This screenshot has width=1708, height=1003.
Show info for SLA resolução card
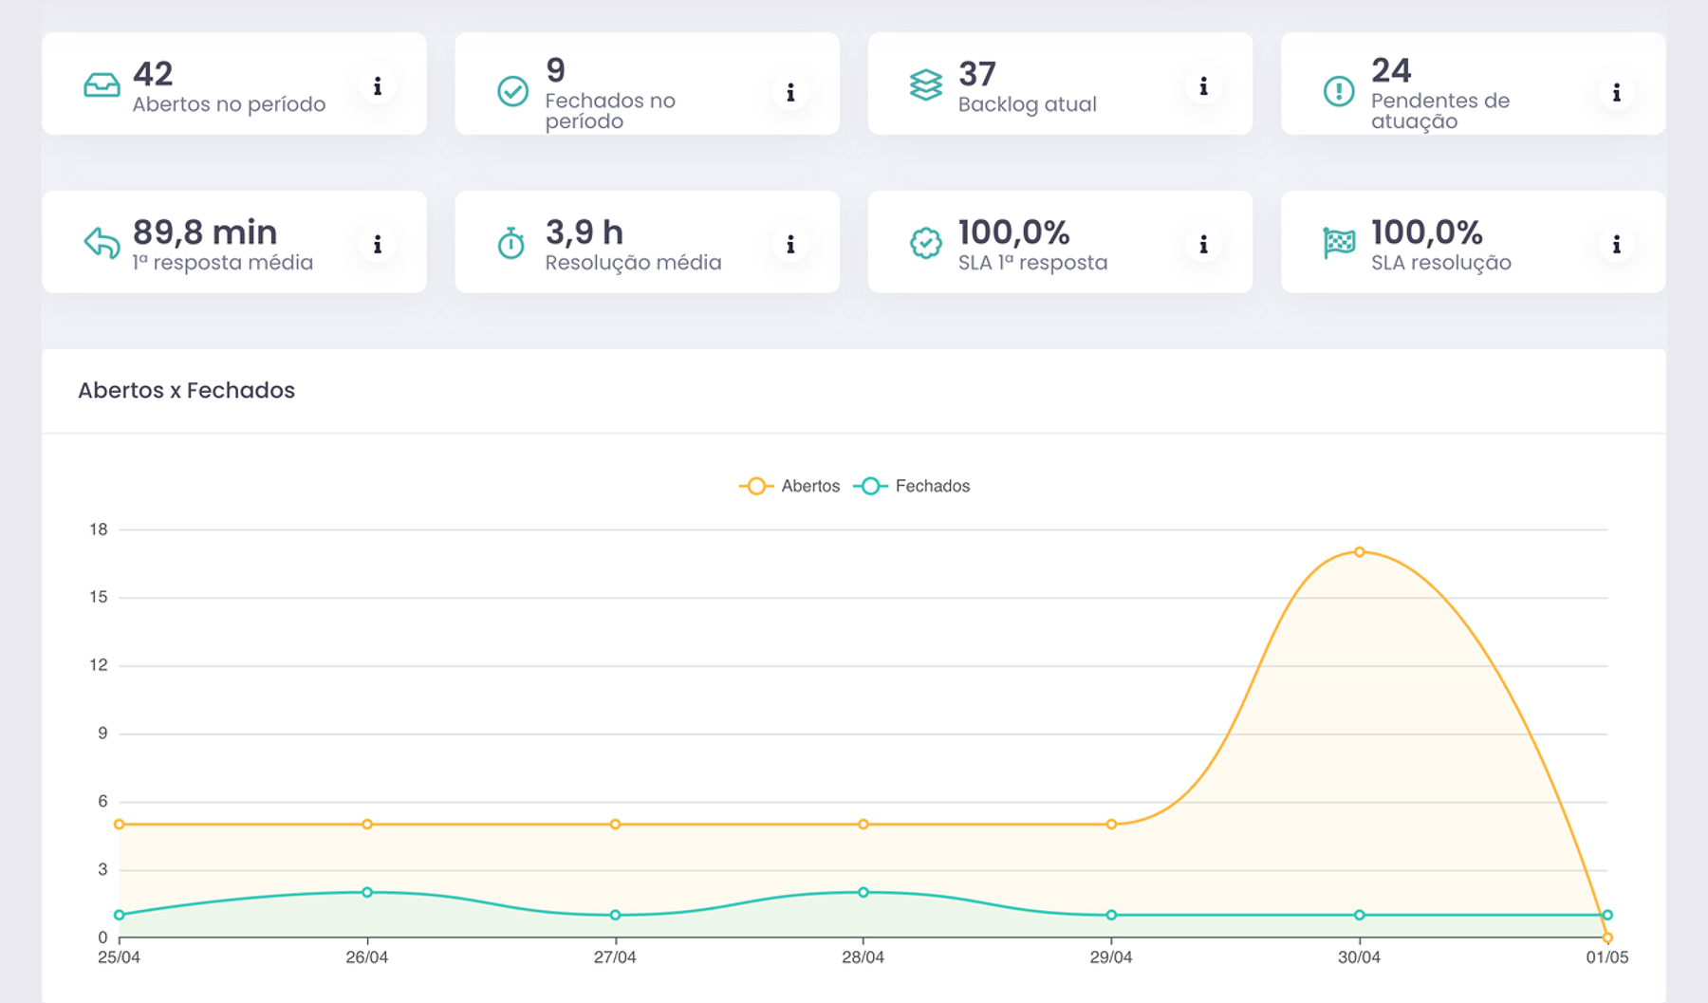1616,245
